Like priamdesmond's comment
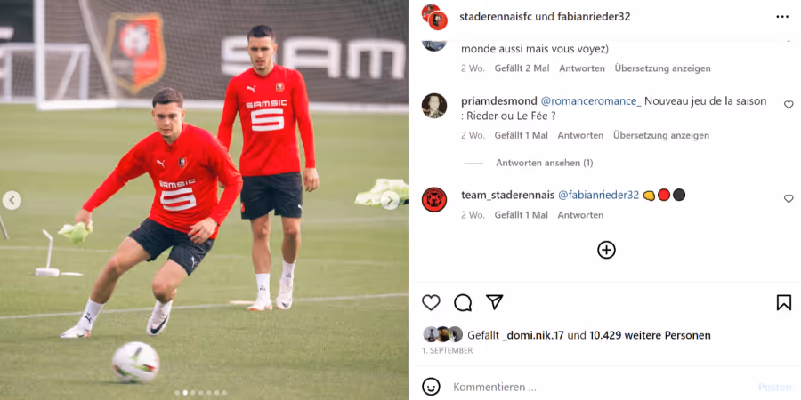Image resolution: width=801 pixels, height=400 pixels. pos(789,105)
